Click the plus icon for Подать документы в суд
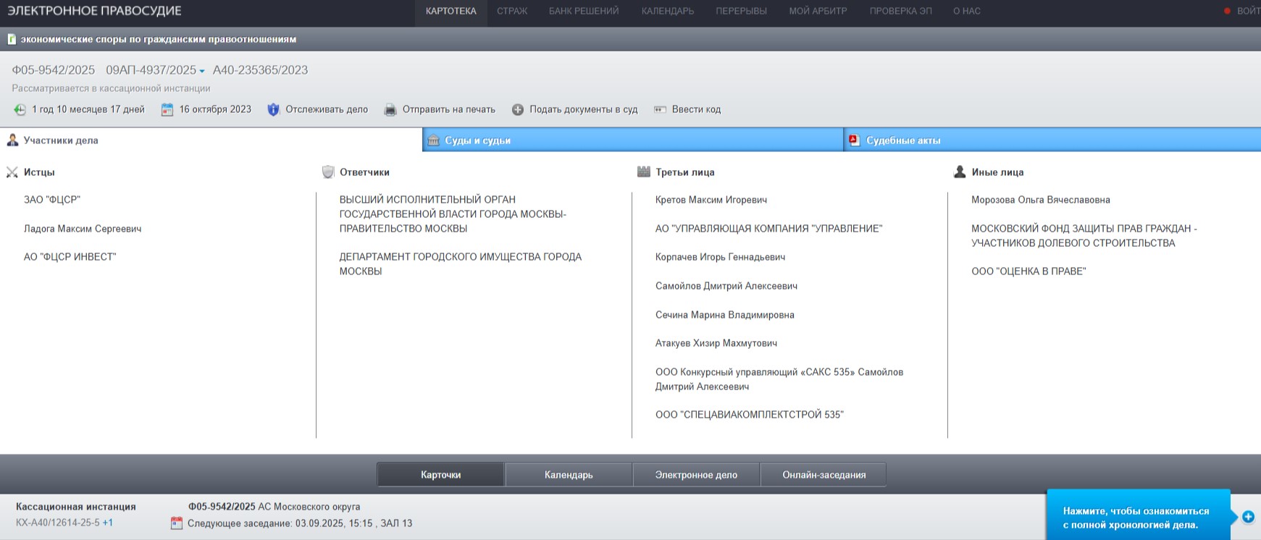 pos(518,110)
